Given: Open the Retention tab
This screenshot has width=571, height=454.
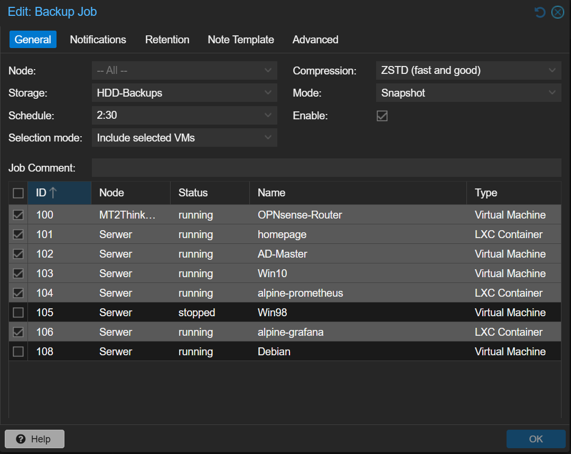Looking at the screenshot, I should click(x=167, y=39).
